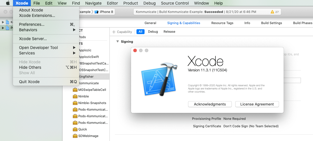Open the File menu

point(37,3)
